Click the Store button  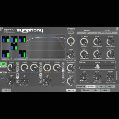pyautogui.click(x=6, y=90)
